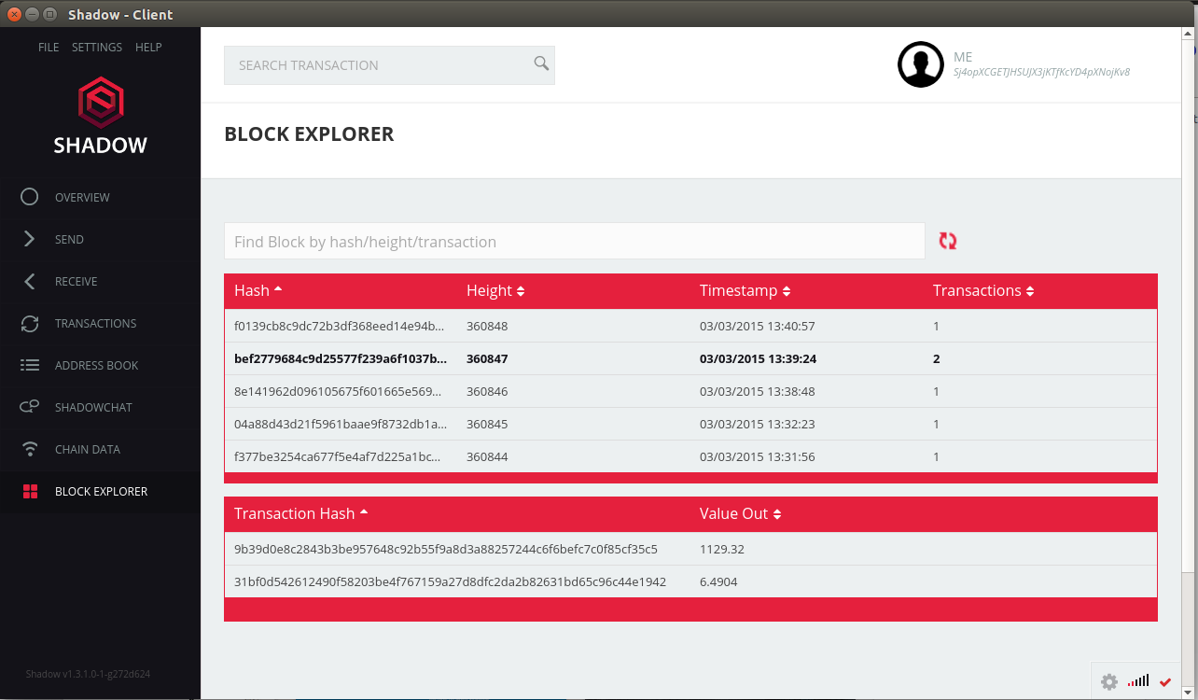
Task: Click the Transactions refresh icon in the sidebar
Action: coord(30,323)
